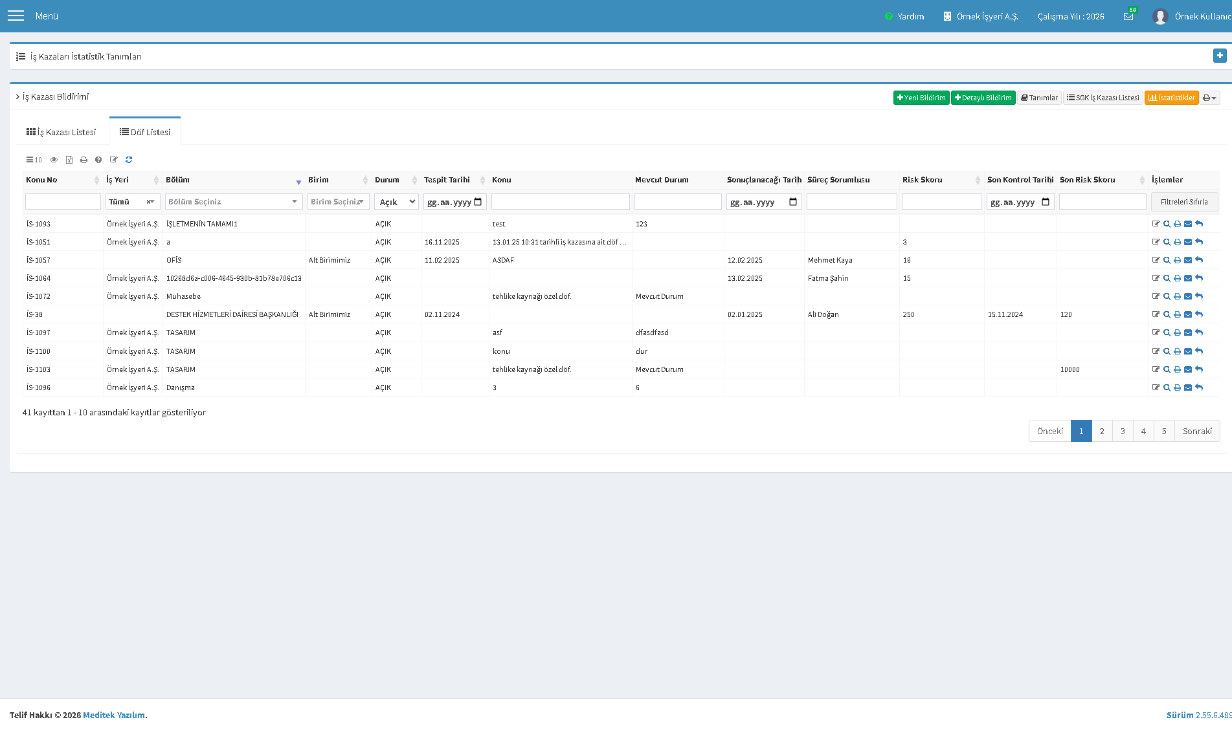Click the Sonraki pagination button
The image size is (1232, 731).
[x=1197, y=431]
